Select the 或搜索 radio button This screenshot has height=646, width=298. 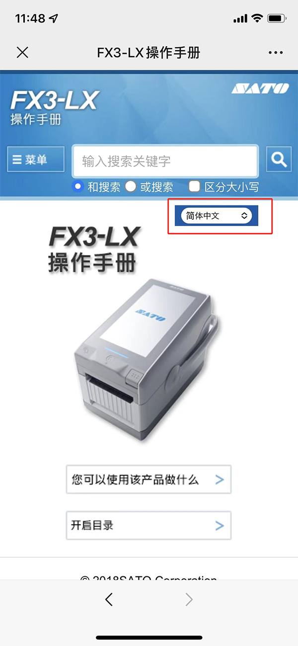click(x=130, y=187)
